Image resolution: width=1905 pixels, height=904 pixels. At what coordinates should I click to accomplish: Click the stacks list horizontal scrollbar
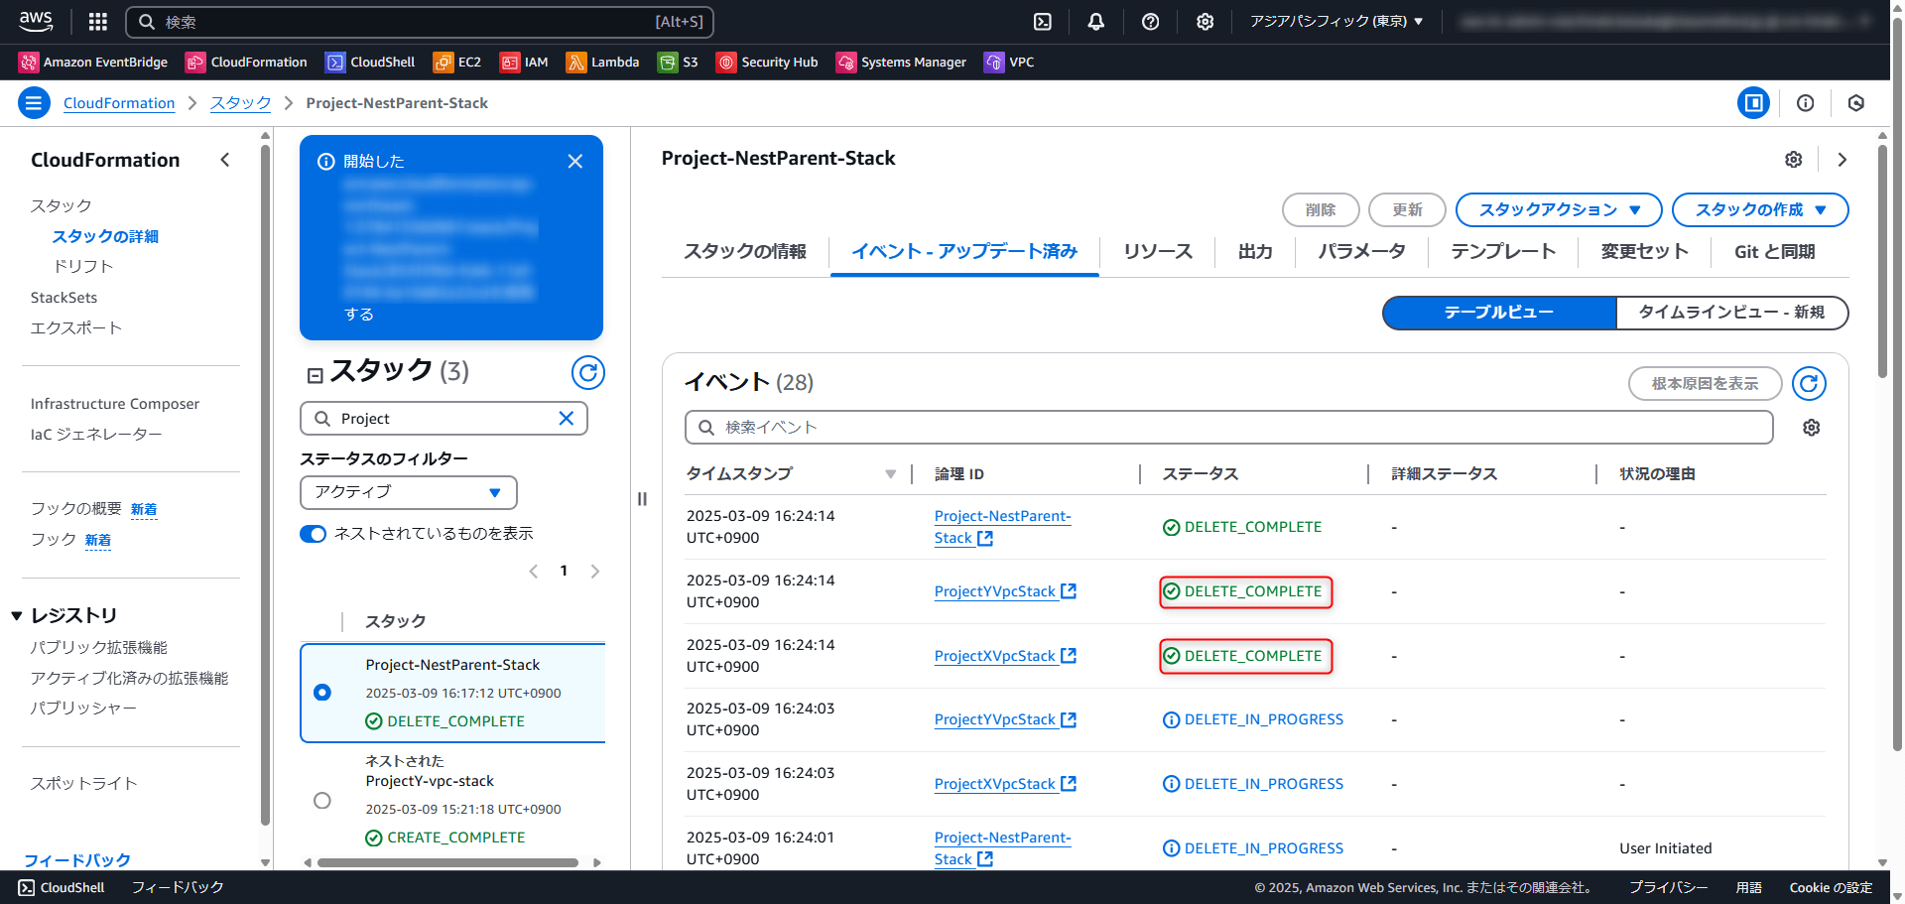[447, 862]
